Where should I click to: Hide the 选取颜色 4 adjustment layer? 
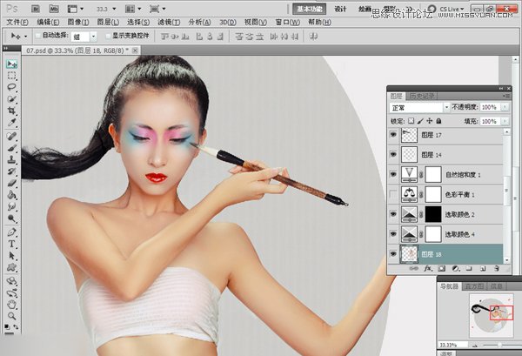pyautogui.click(x=393, y=234)
